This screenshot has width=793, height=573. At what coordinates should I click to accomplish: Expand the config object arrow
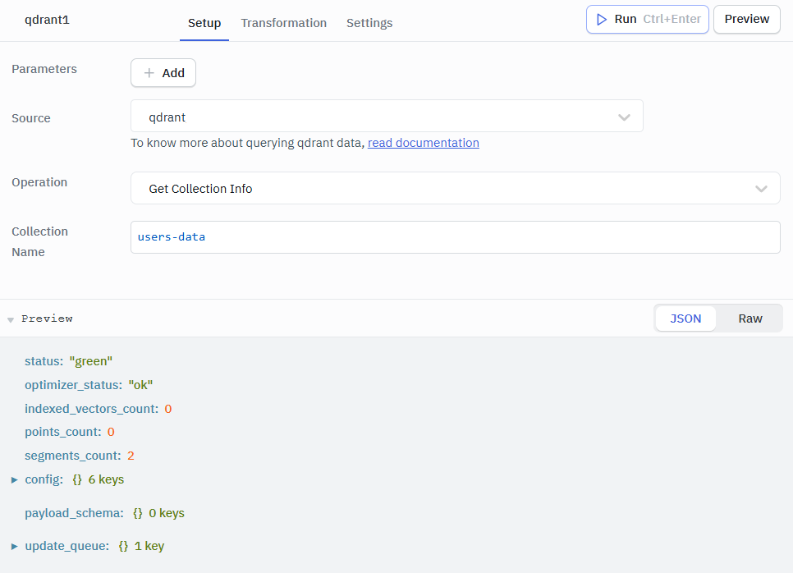(15, 479)
